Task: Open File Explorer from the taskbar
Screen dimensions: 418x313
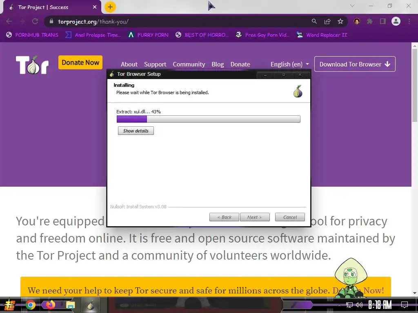Action: point(70,305)
